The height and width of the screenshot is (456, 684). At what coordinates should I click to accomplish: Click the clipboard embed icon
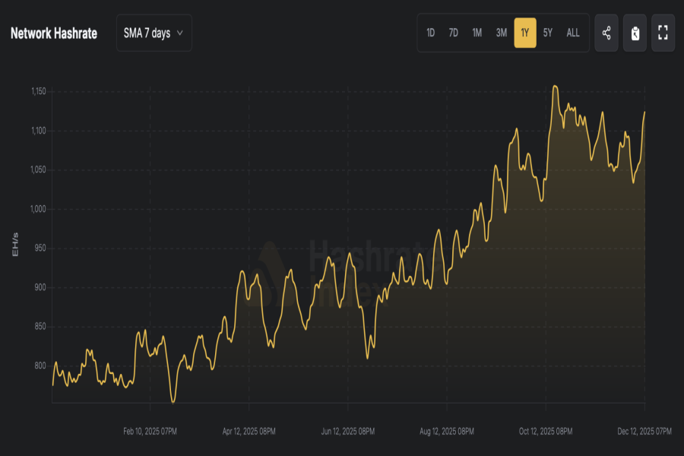pos(635,33)
